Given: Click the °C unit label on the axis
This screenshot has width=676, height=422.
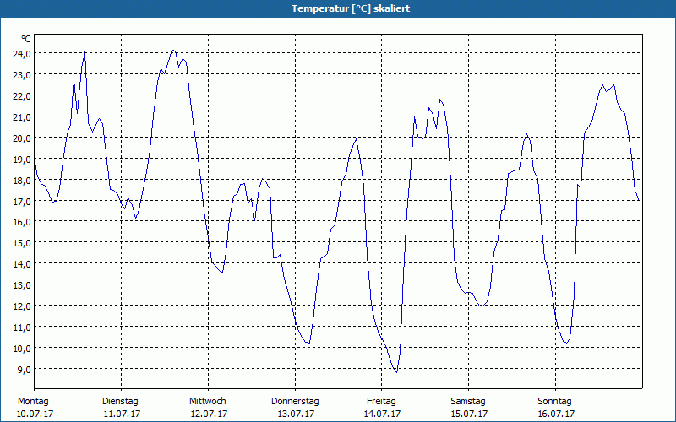Looking at the screenshot, I should pos(26,39).
